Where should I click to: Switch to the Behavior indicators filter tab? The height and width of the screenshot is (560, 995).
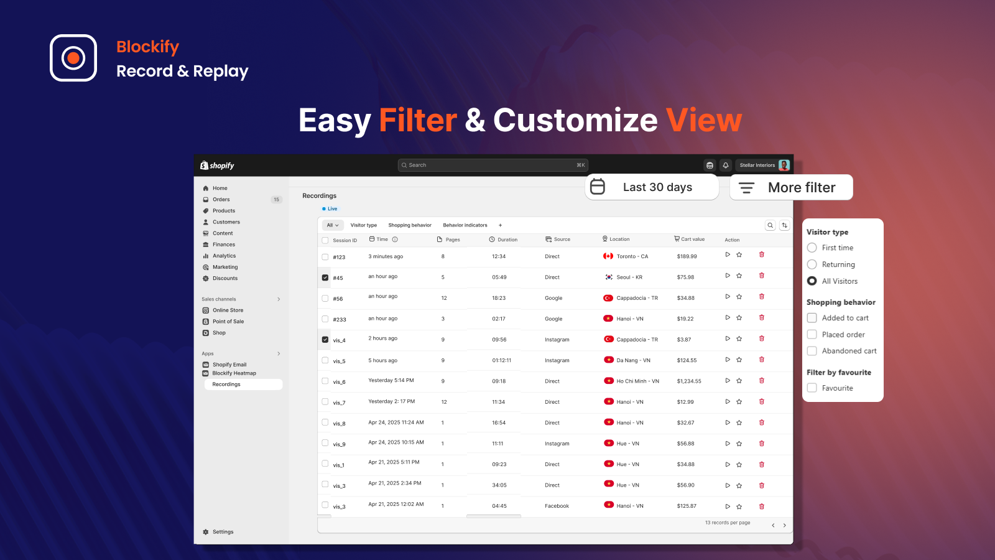coord(465,225)
